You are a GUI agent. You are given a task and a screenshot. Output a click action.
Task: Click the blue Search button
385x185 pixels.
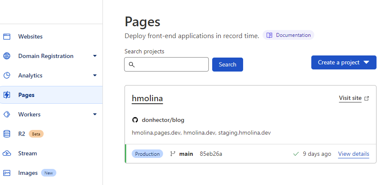tap(227, 64)
